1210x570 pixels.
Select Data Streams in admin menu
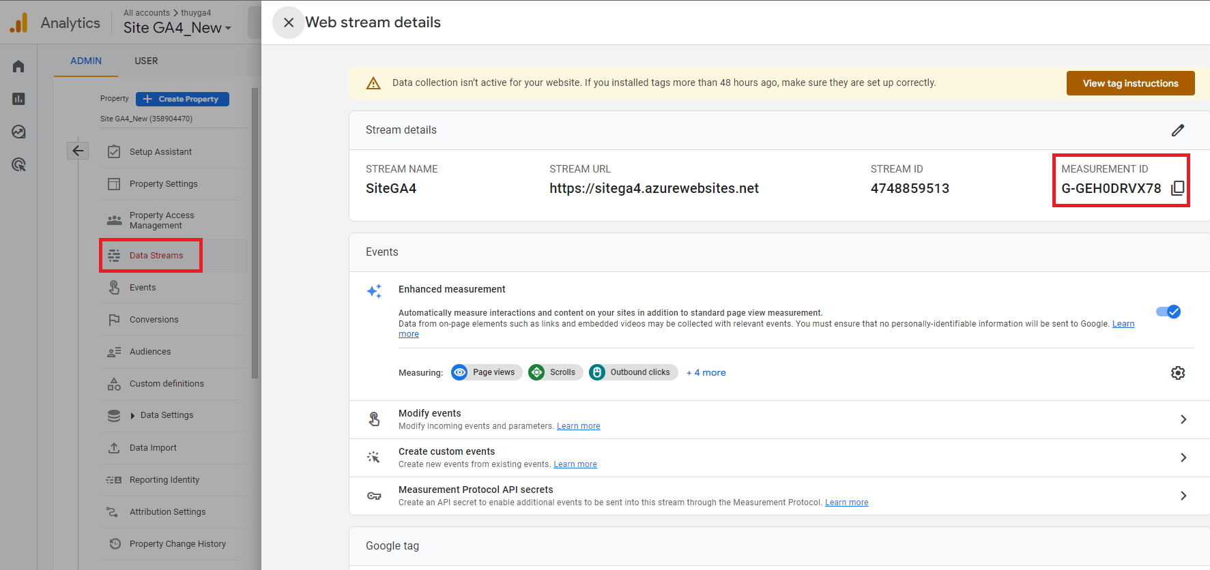point(156,256)
